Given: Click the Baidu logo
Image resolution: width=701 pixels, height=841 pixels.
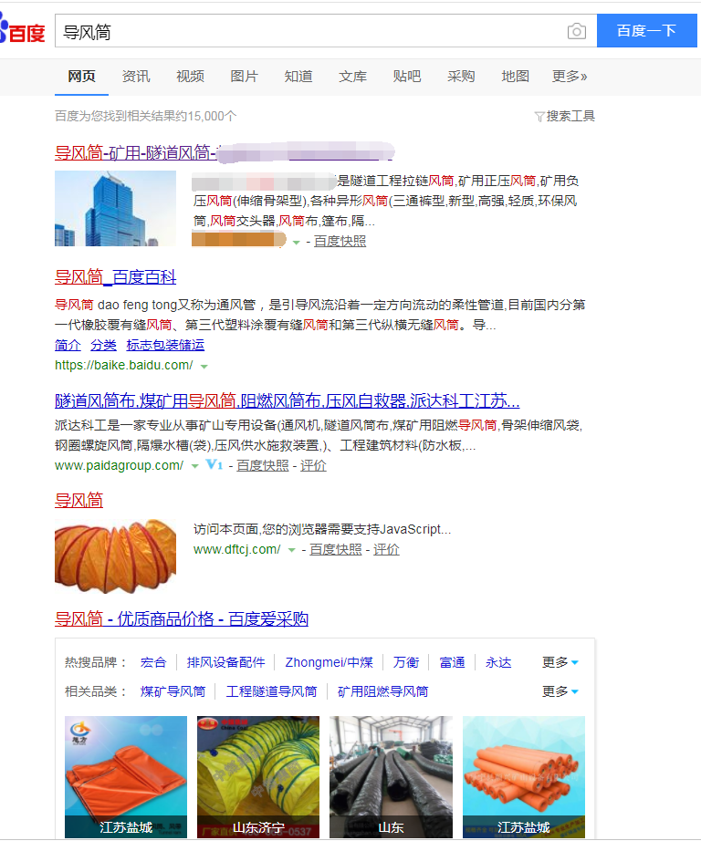Looking at the screenshot, I should pos(22,30).
